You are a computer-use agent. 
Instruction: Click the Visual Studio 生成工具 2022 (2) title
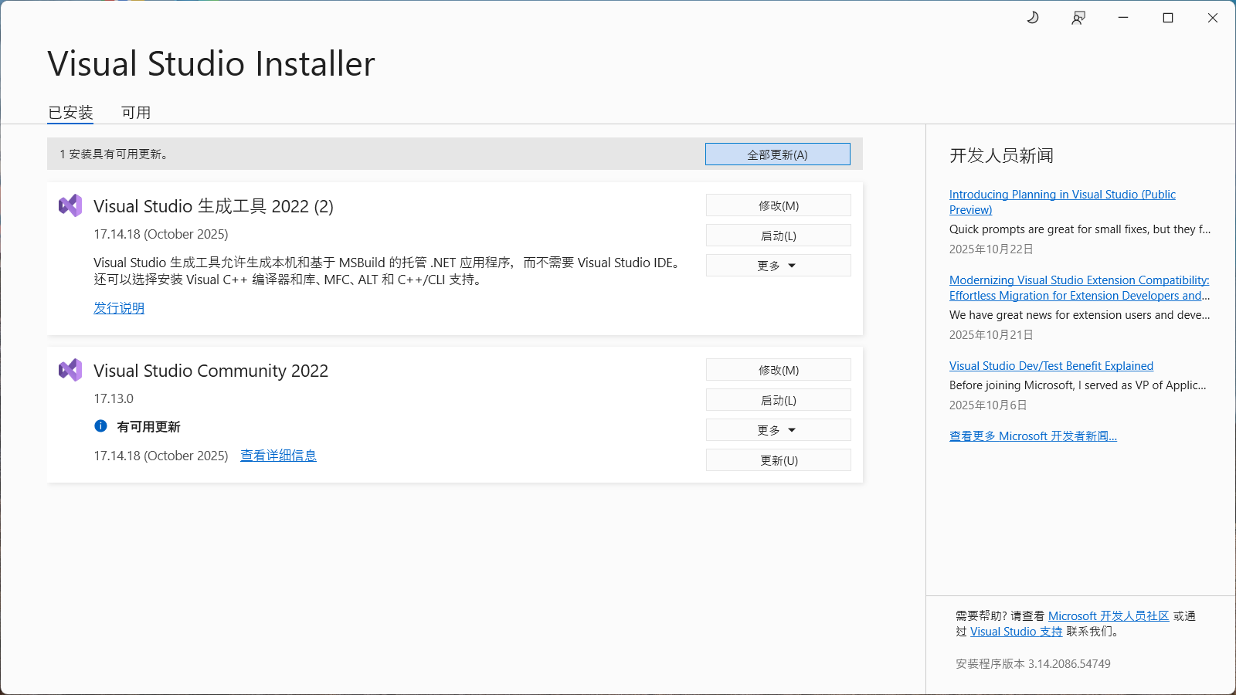point(214,206)
